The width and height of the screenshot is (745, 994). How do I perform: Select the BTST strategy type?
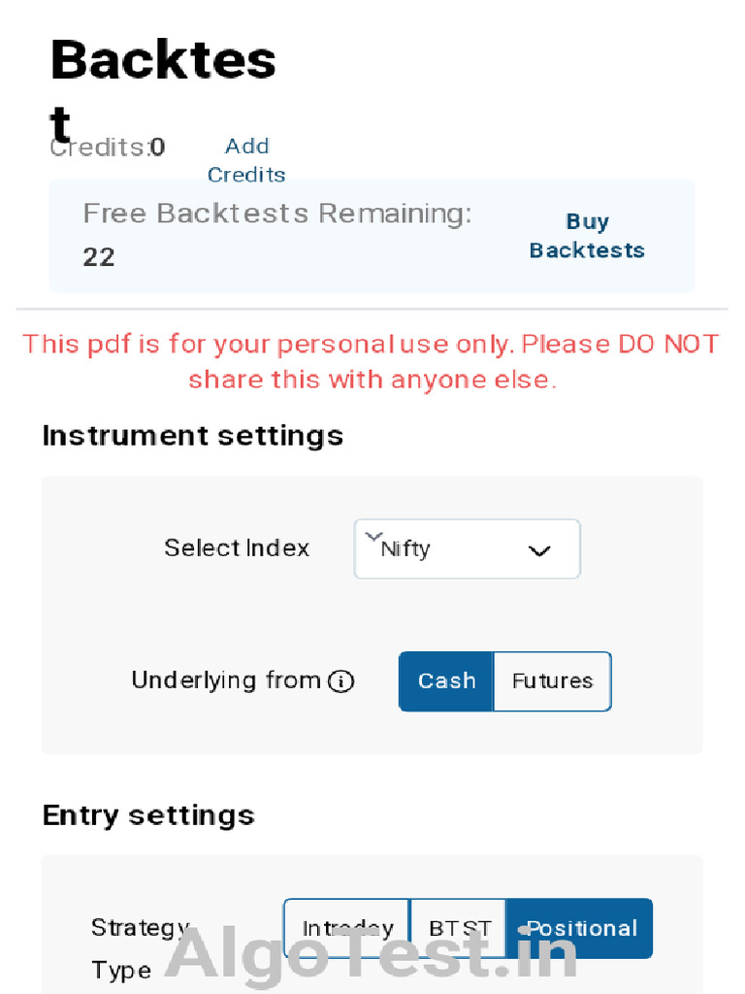click(459, 928)
